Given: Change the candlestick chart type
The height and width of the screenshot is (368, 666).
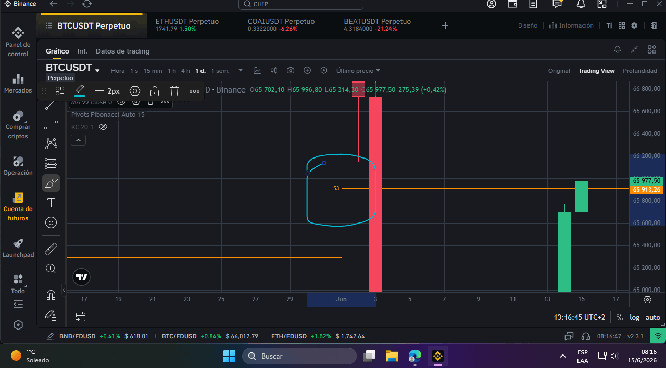Looking at the screenshot, I should [274, 70].
